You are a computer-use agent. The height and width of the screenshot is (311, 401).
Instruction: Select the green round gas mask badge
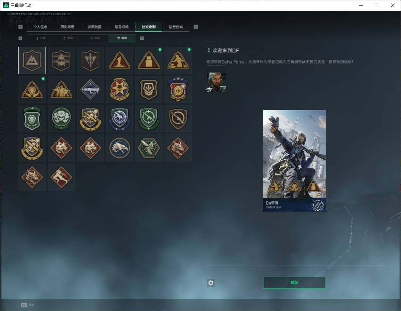(61, 119)
